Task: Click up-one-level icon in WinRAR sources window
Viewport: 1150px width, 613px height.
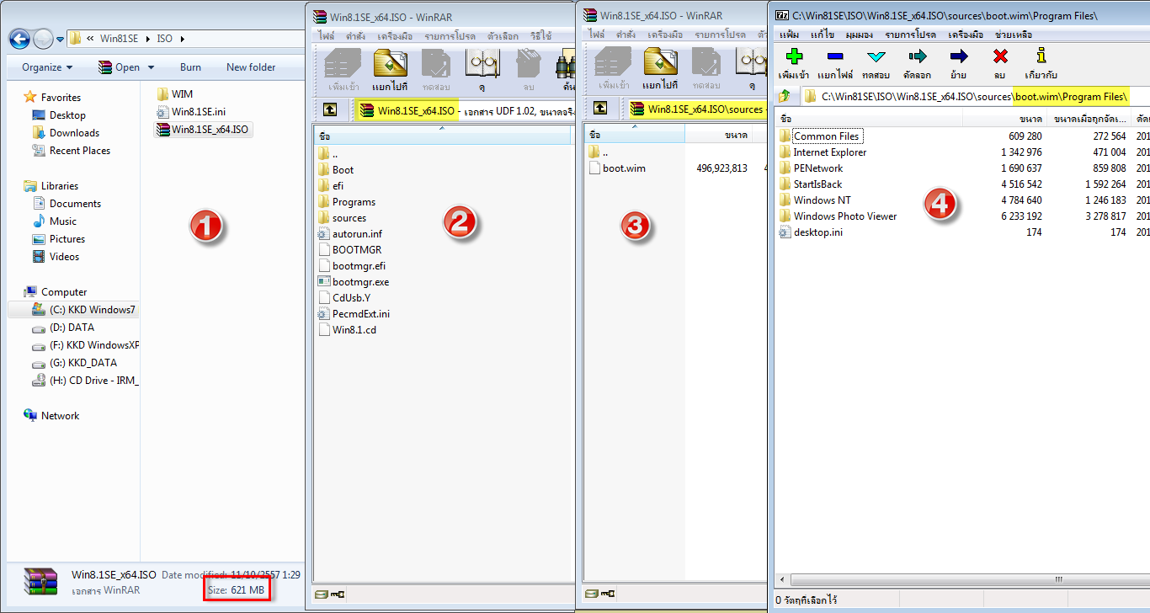Action: click(x=600, y=108)
